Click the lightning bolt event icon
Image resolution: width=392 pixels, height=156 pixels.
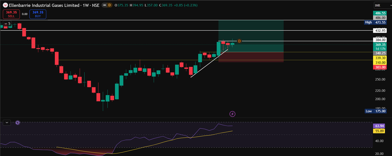(232, 114)
